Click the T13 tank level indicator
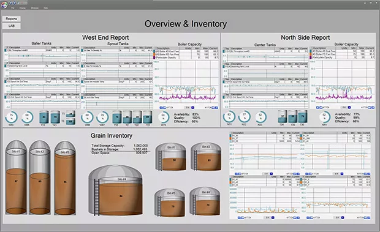Screen dimensions: 380x232 (44, 118)
